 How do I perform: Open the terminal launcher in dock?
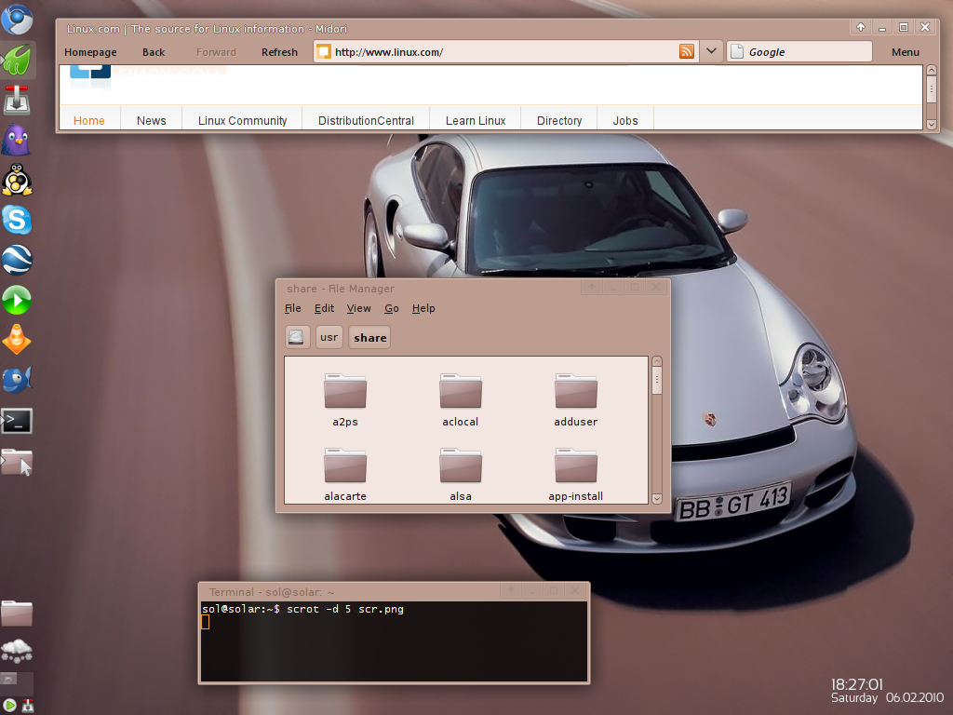click(x=17, y=421)
